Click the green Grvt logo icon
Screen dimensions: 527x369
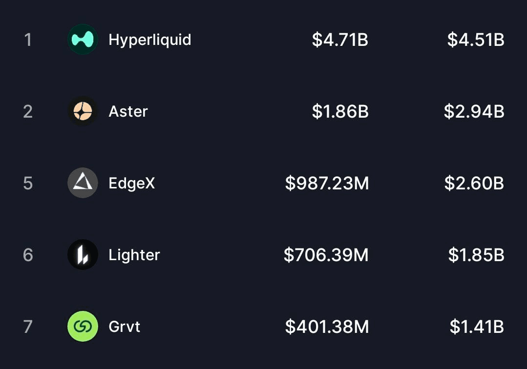(83, 326)
